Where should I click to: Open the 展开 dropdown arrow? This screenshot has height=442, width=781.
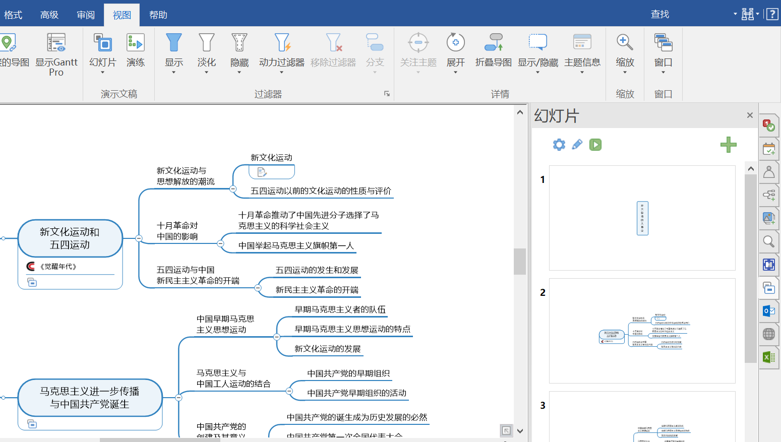tap(455, 73)
